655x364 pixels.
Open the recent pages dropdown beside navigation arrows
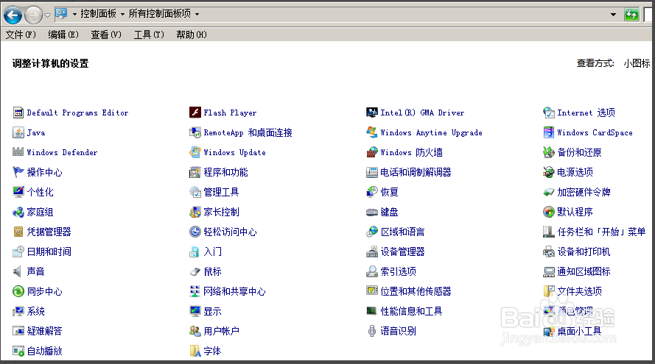[x=48, y=15]
